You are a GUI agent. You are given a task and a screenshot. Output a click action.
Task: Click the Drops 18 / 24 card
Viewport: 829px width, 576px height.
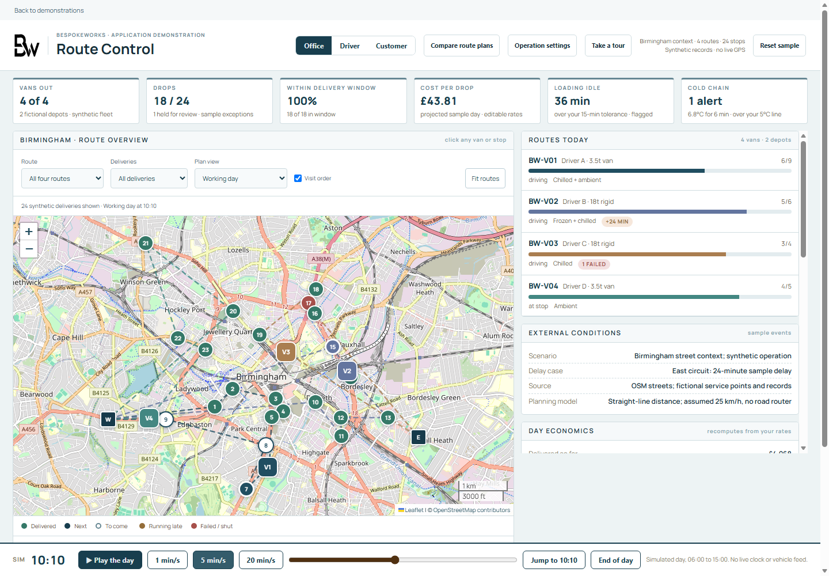point(210,101)
